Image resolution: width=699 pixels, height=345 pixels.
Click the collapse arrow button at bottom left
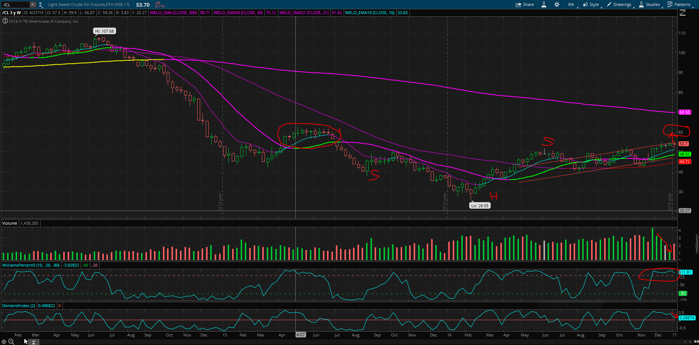(33, 342)
